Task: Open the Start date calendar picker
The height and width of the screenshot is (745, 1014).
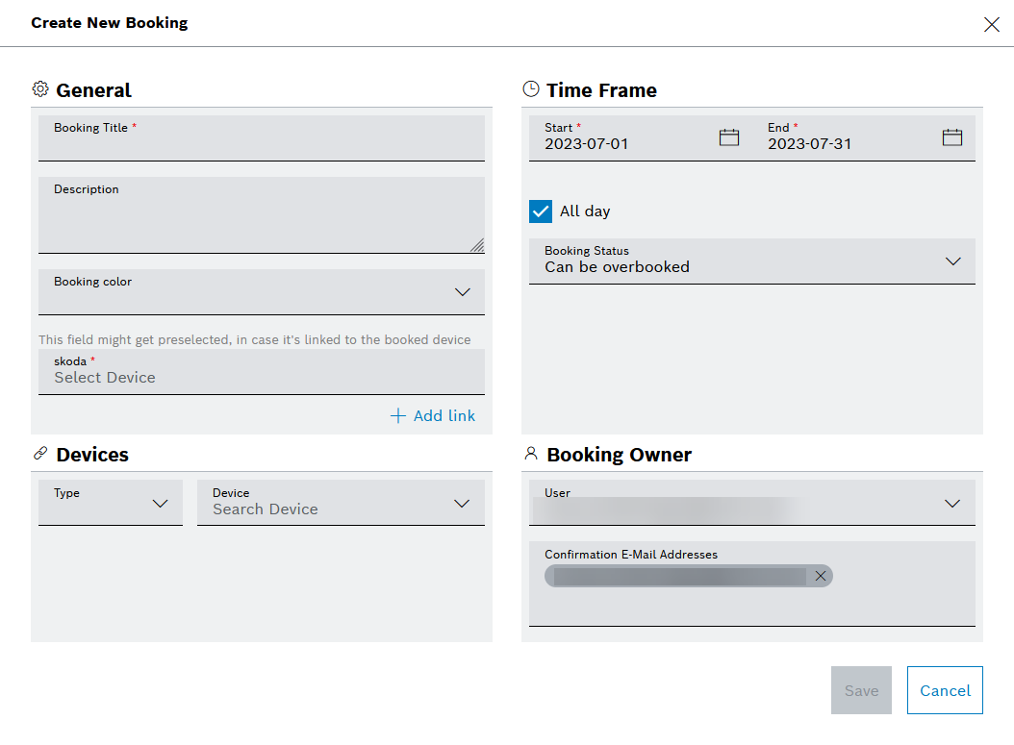Action: (x=729, y=137)
